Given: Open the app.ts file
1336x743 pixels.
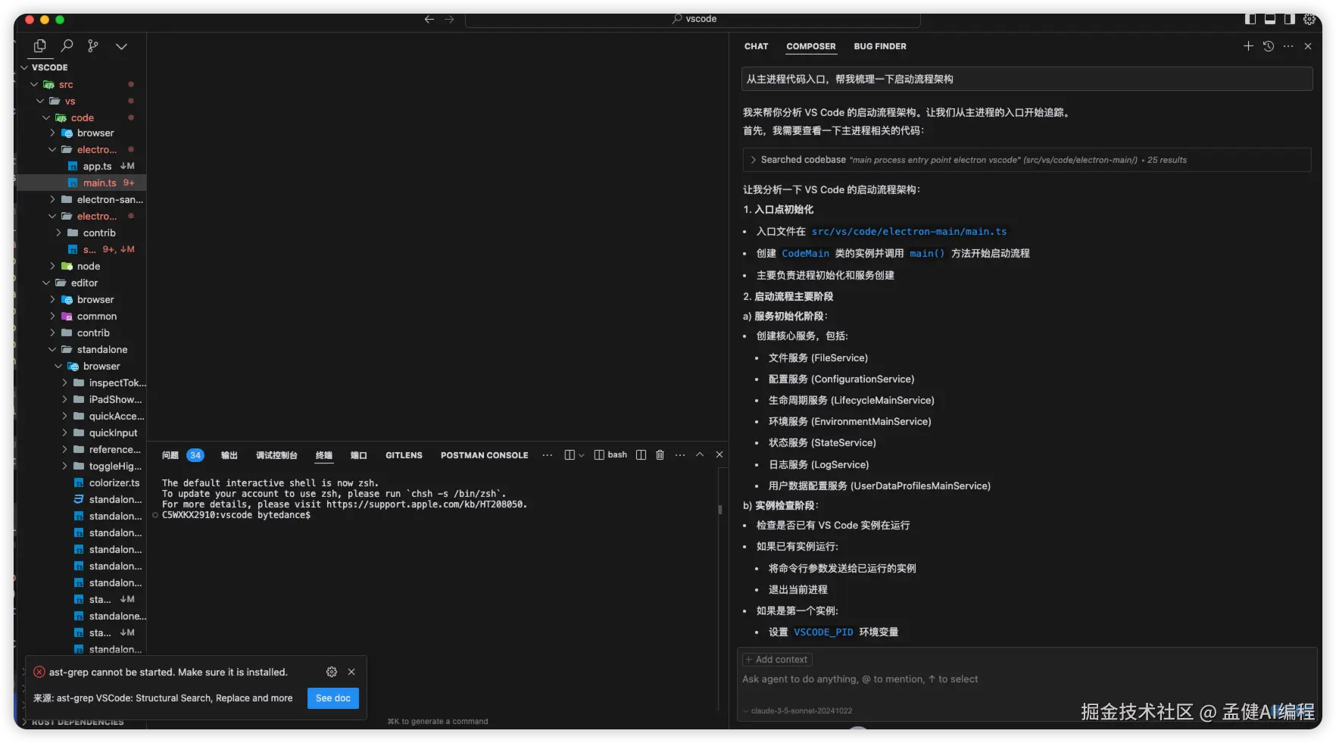Looking at the screenshot, I should [97, 166].
